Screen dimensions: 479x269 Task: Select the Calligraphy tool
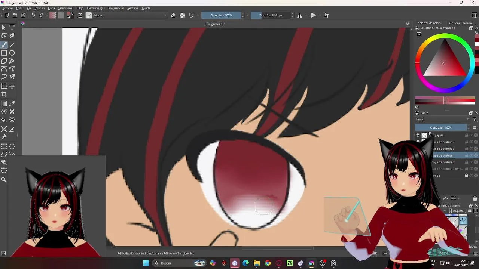[x=12, y=36]
